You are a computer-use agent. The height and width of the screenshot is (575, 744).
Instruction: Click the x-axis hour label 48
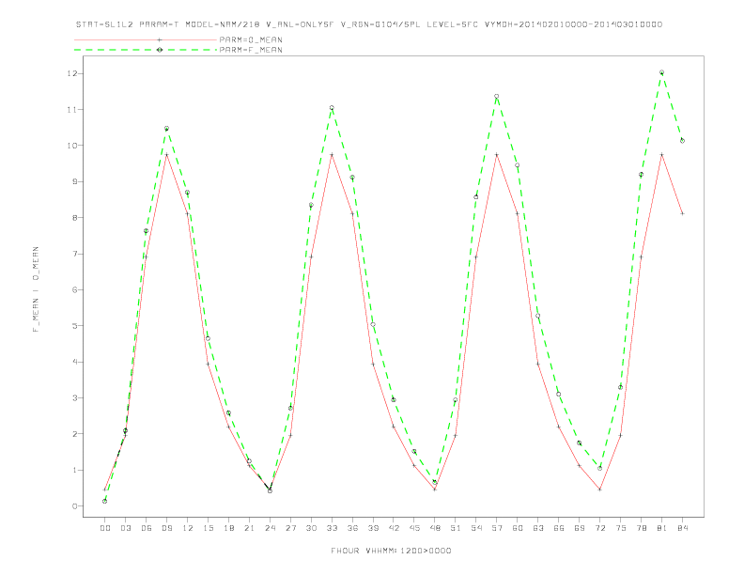[435, 528]
